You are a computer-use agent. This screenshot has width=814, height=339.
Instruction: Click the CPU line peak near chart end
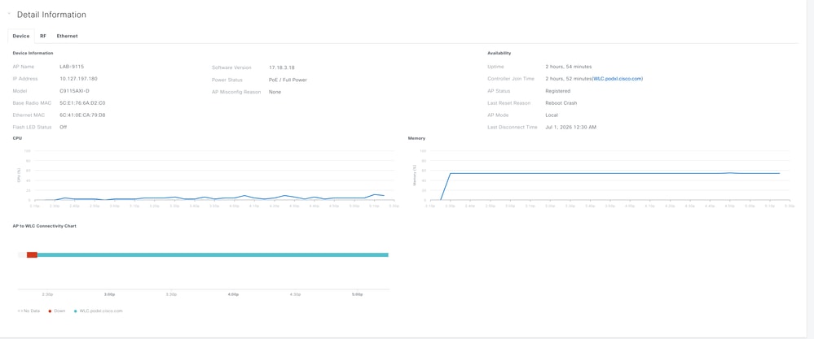tap(374, 194)
